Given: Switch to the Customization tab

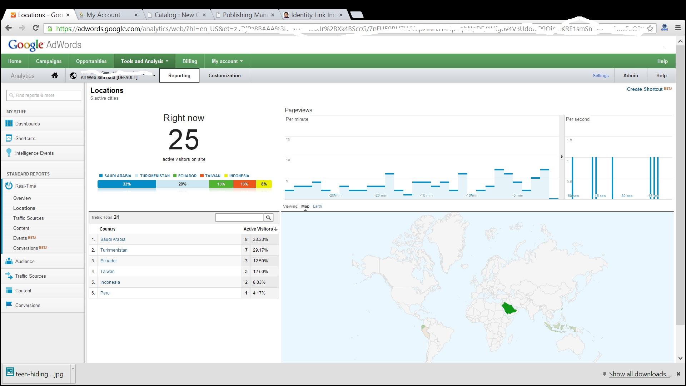Looking at the screenshot, I should pyautogui.click(x=224, y=75).
